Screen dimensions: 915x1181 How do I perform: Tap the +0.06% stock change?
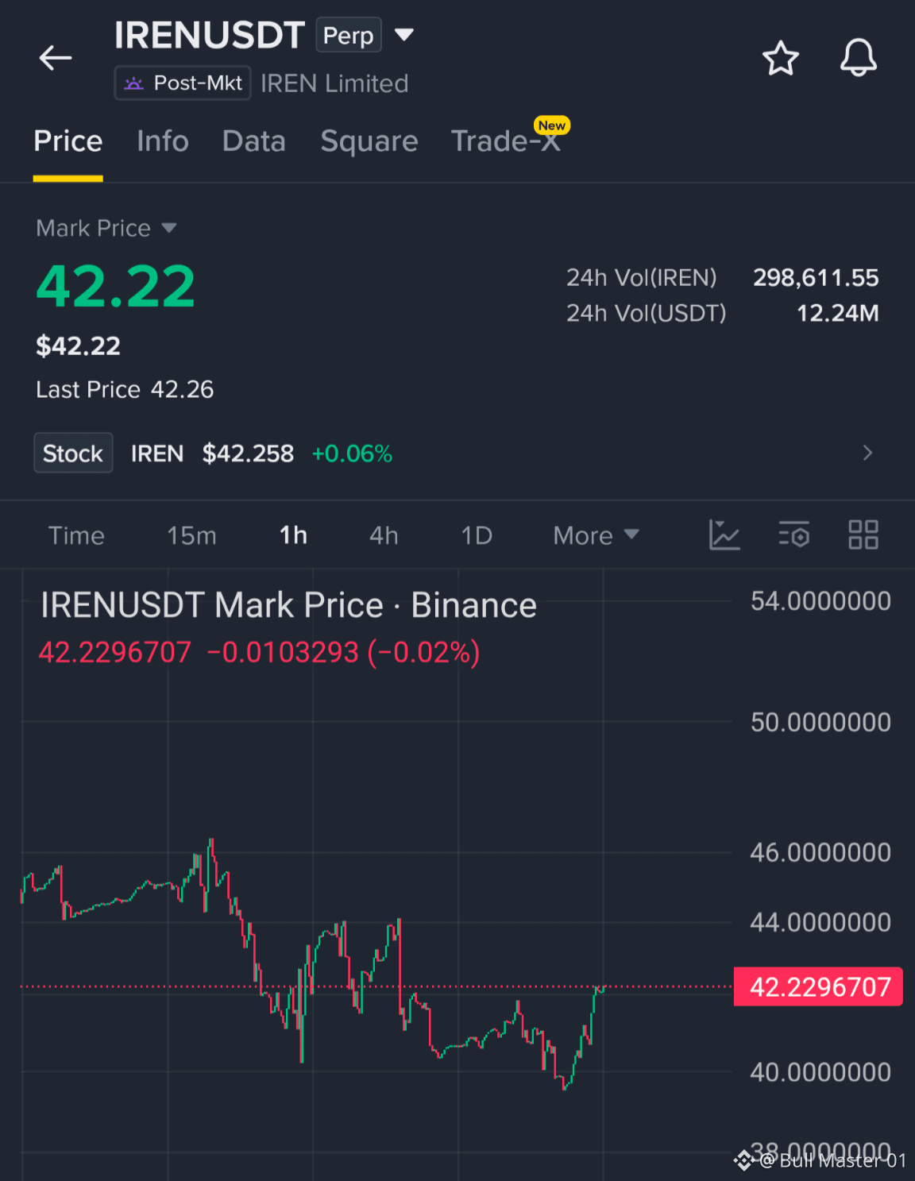click(352, 453)
